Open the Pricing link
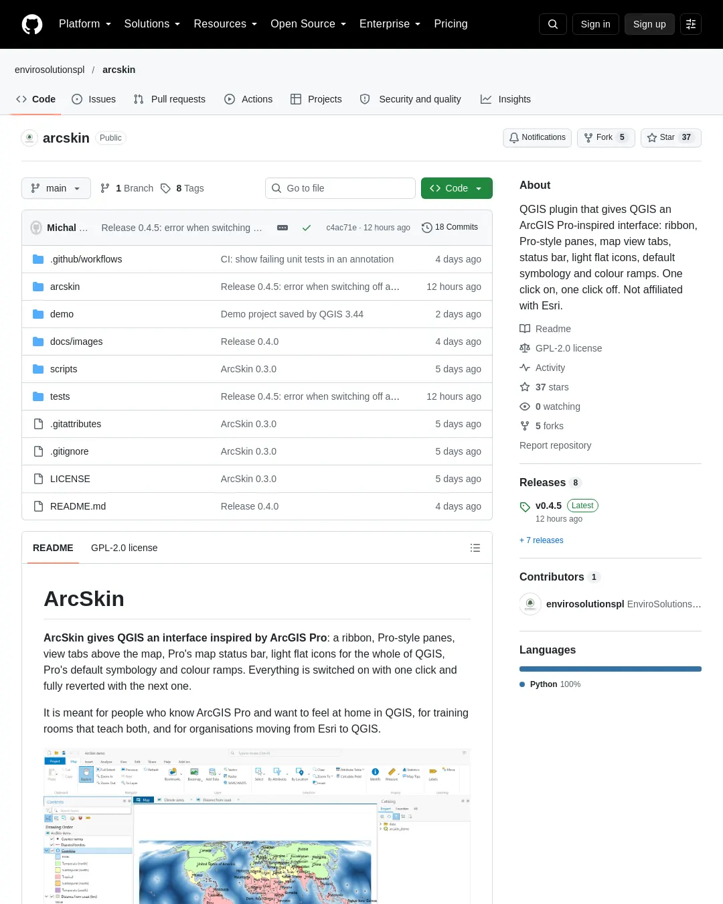 coord(451,24)
